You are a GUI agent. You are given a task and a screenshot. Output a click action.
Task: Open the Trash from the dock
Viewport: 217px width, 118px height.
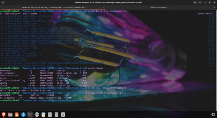pyautogui.click(x=63, y=115)
